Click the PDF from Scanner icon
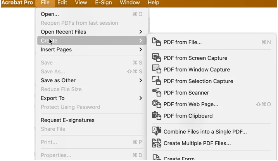 [x=156, y=92]
